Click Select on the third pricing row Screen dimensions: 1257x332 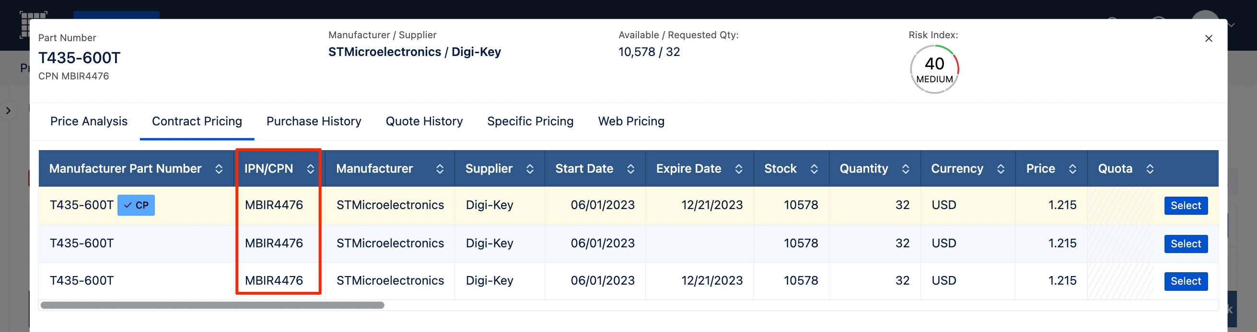(x=1186, y=281)
